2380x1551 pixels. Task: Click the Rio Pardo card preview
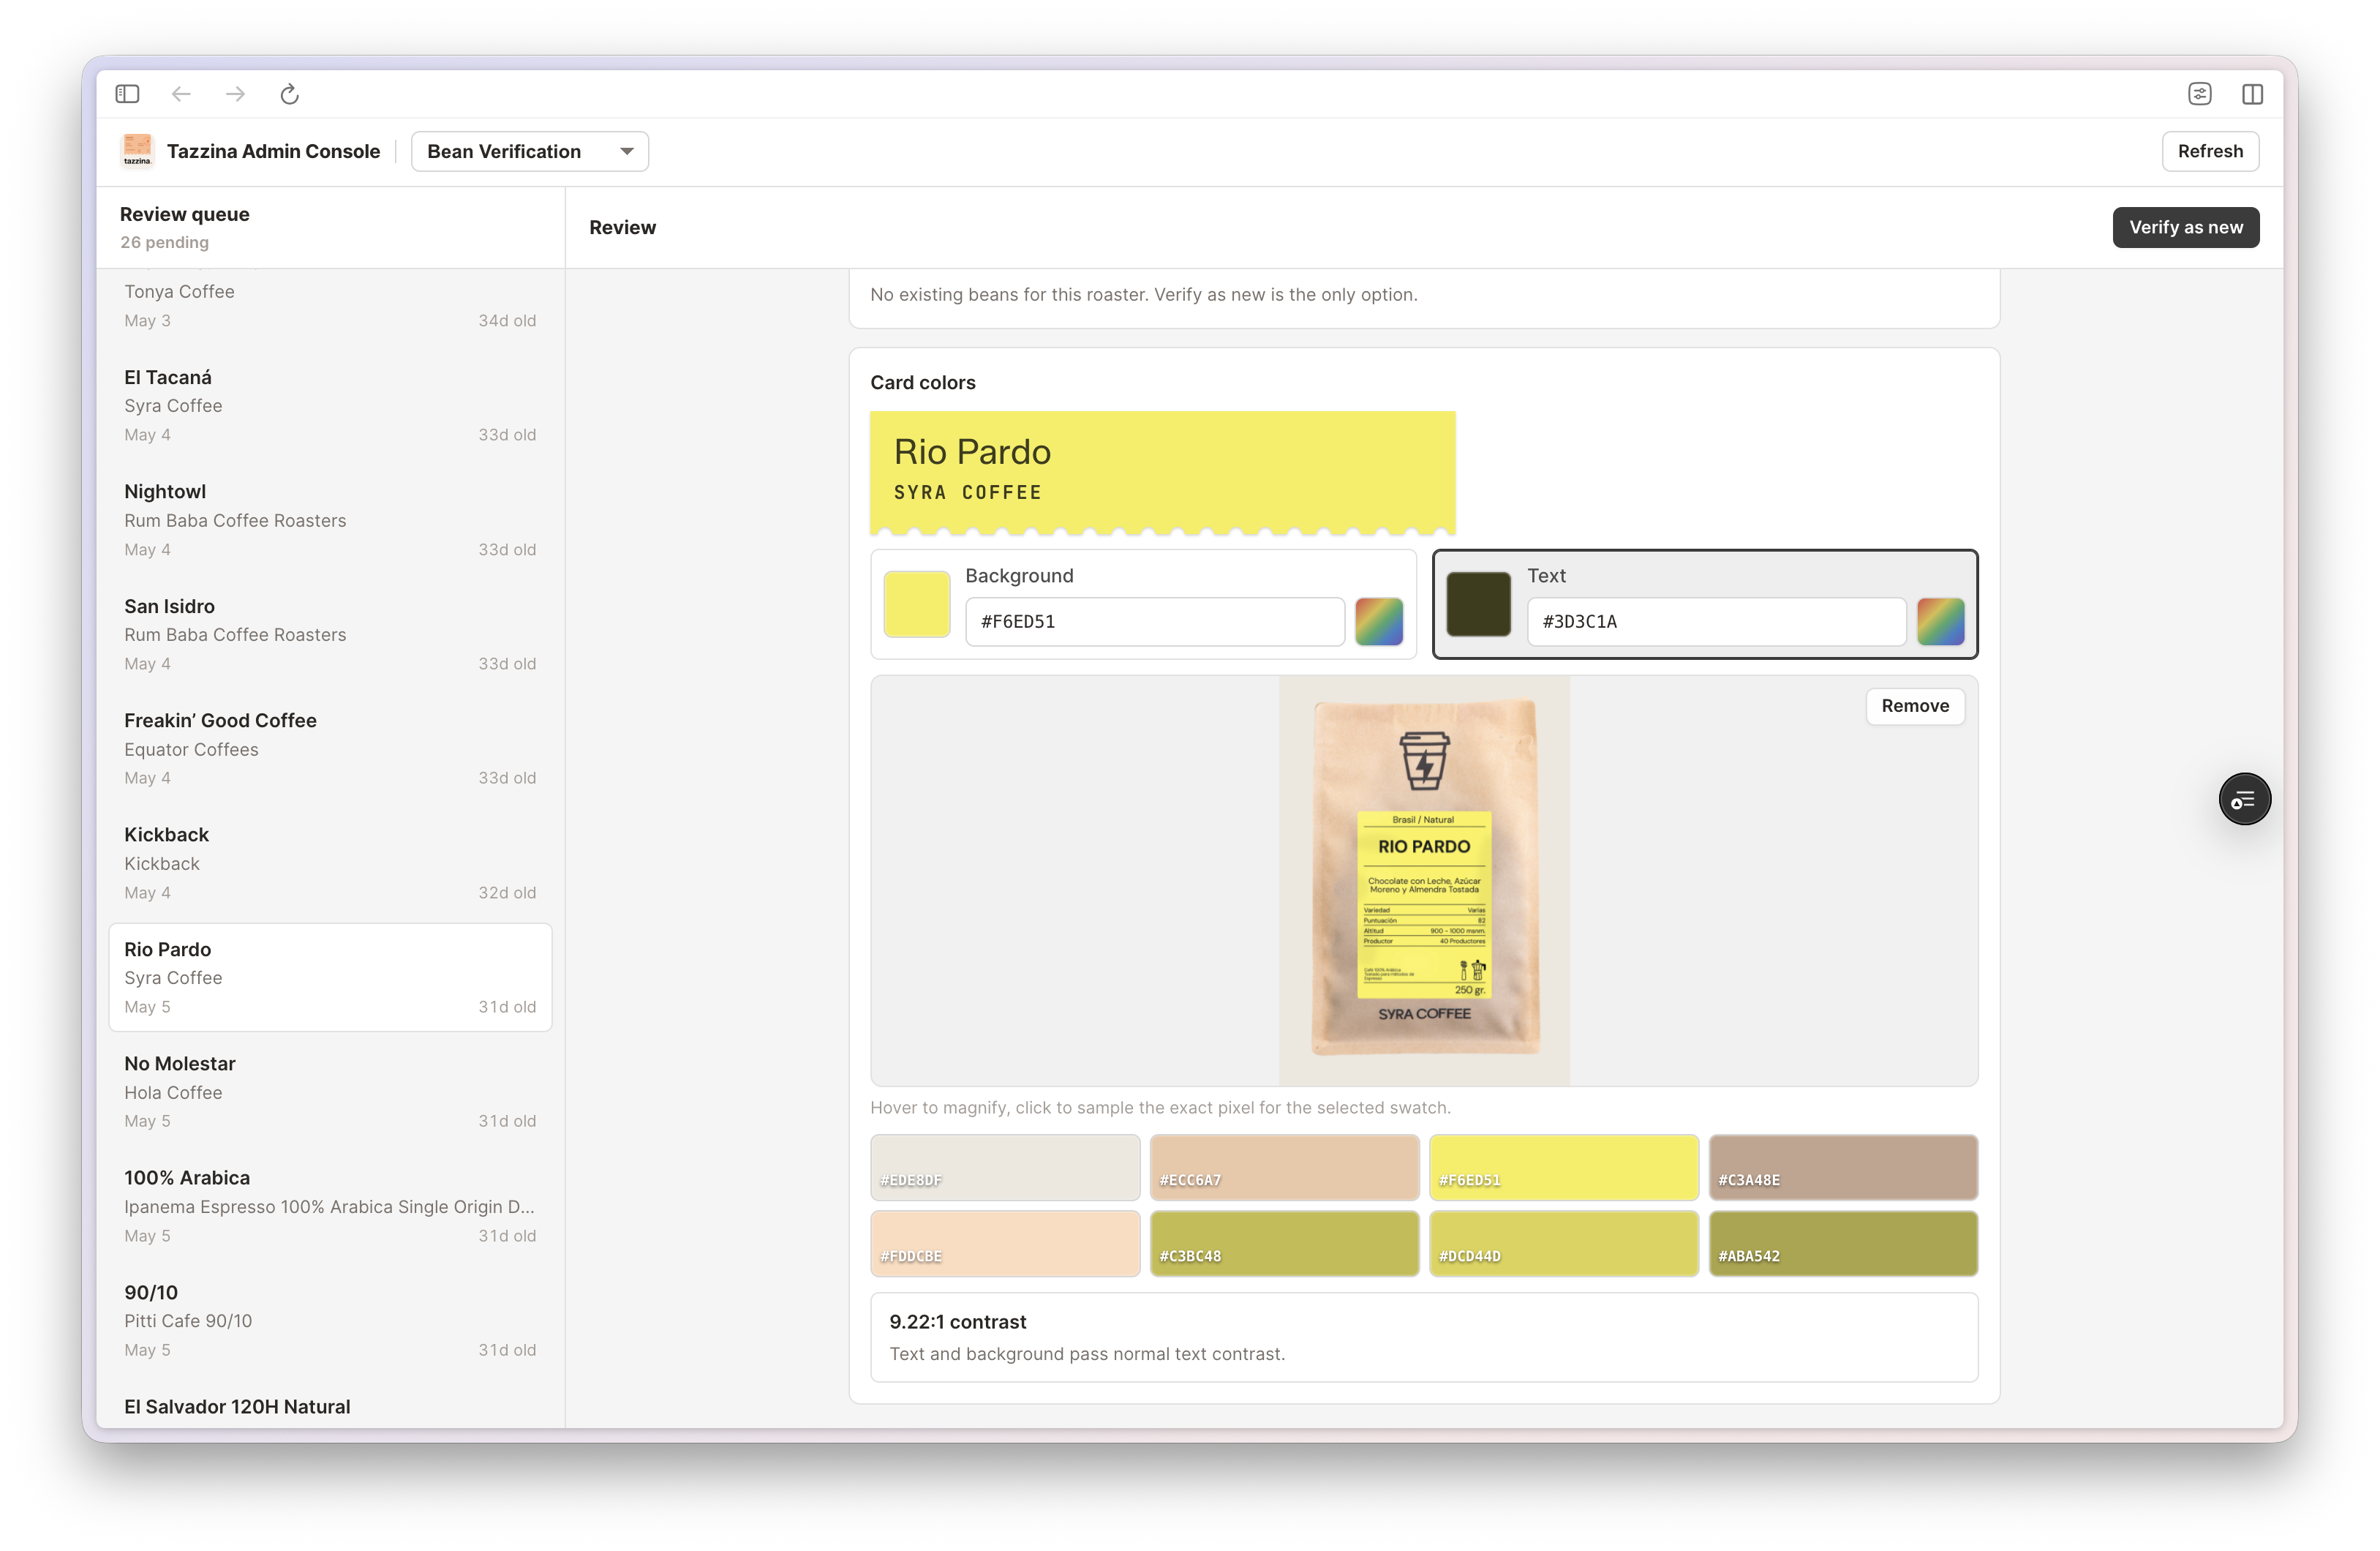click(x=1162, y=472)
